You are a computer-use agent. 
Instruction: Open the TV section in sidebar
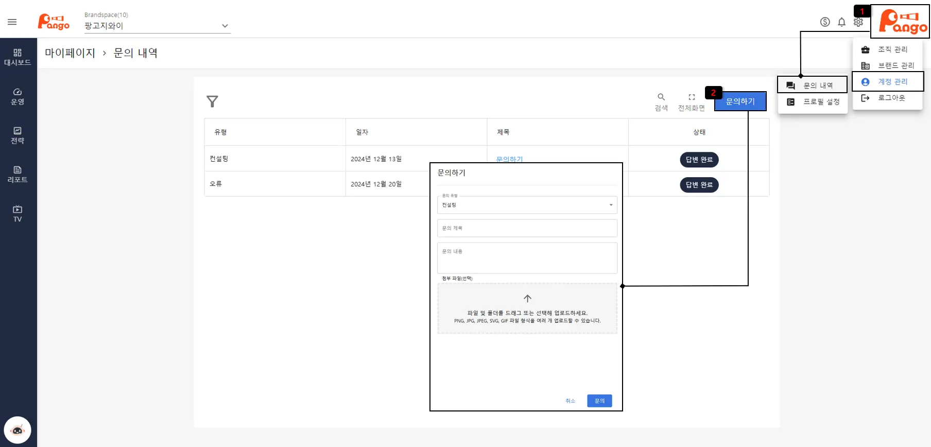pos(18,214)
